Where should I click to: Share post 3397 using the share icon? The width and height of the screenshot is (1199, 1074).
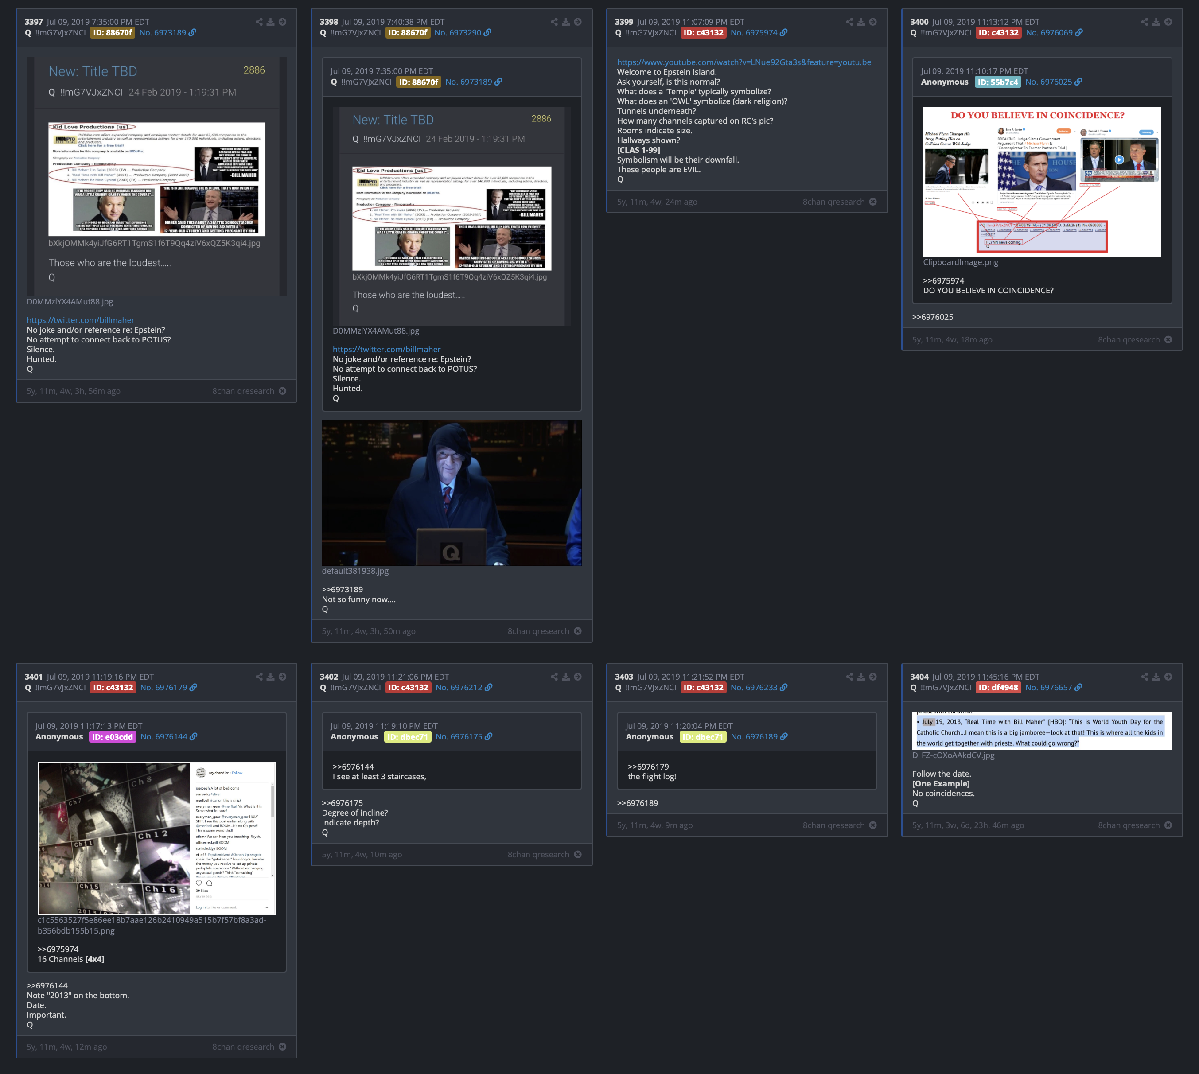259,22
